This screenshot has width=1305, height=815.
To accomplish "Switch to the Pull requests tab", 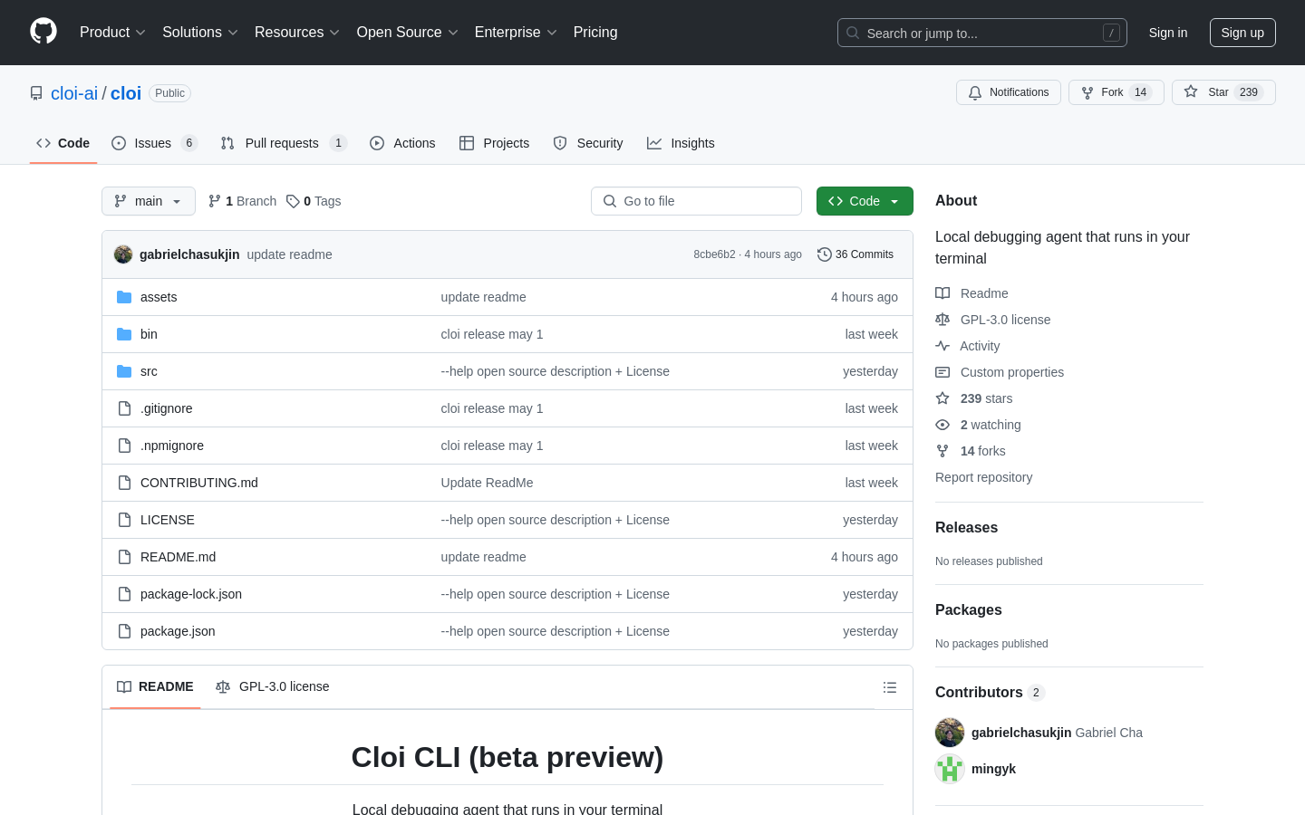I will pyautogui.click(x=284, y=143).
